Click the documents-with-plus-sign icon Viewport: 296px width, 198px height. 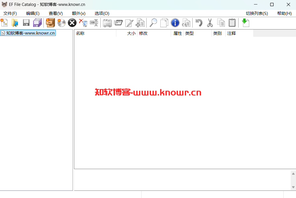point(140,23)
